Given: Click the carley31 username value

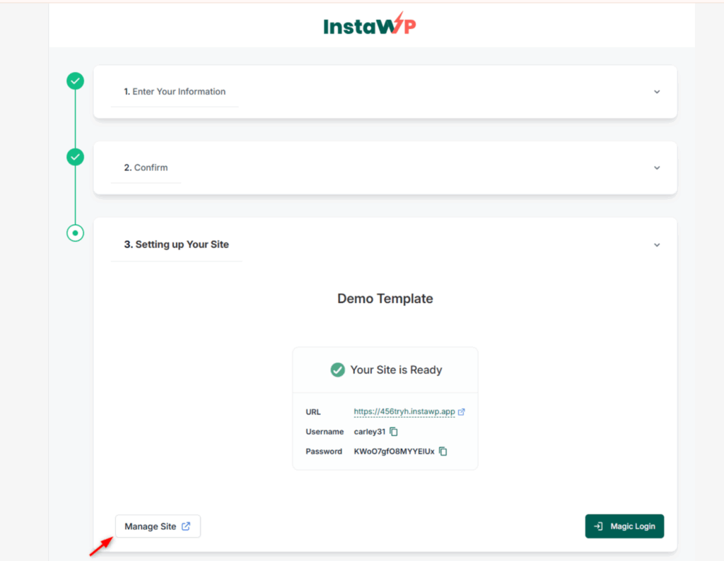Looking at the screenshot, I should click(369, 432).
